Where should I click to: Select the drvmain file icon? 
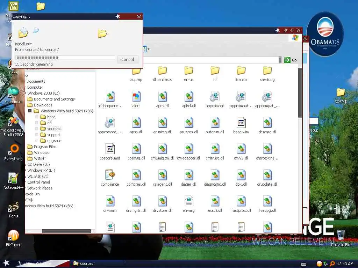point(110,204)
